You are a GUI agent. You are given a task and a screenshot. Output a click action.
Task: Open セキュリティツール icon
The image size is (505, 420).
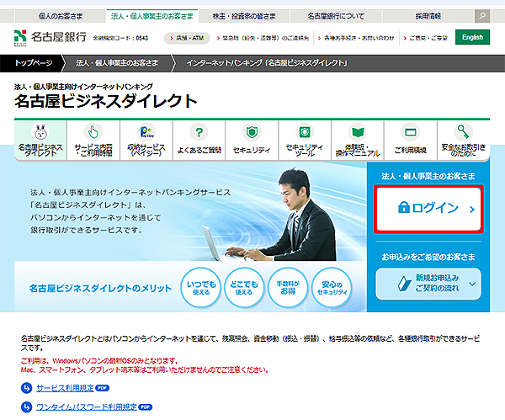305,132
